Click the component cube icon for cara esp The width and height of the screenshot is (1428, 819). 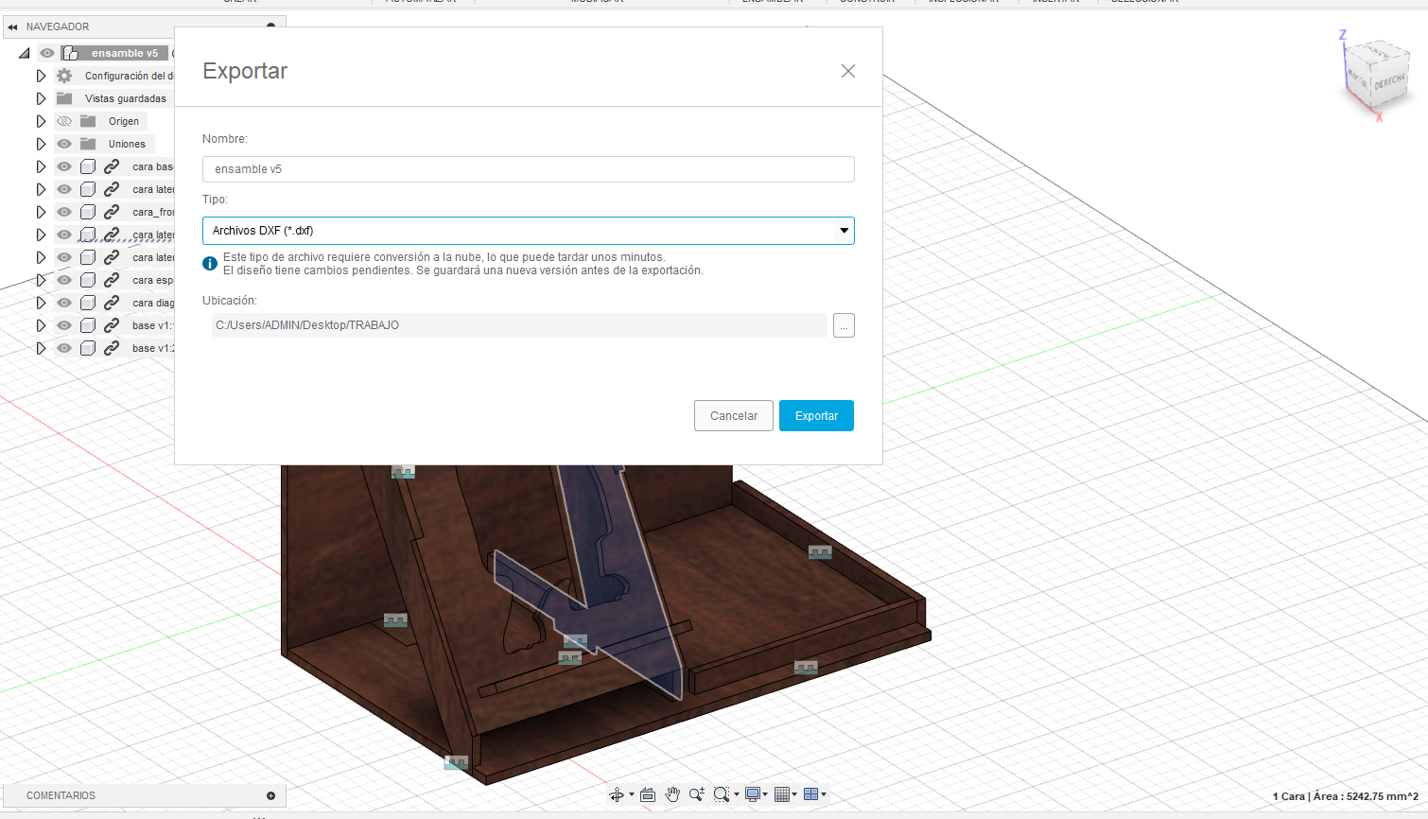(88, 280)
